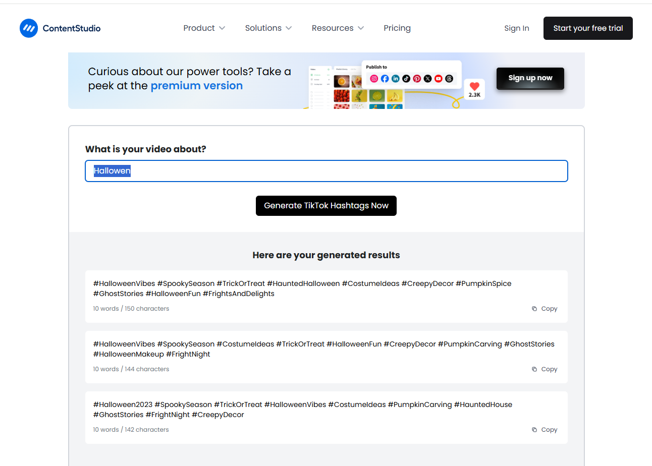Image resolution: width=652 pixels, height=466 pixels.
Task: Click the TikTok icon in Publish to
Action: pos(406,79)
